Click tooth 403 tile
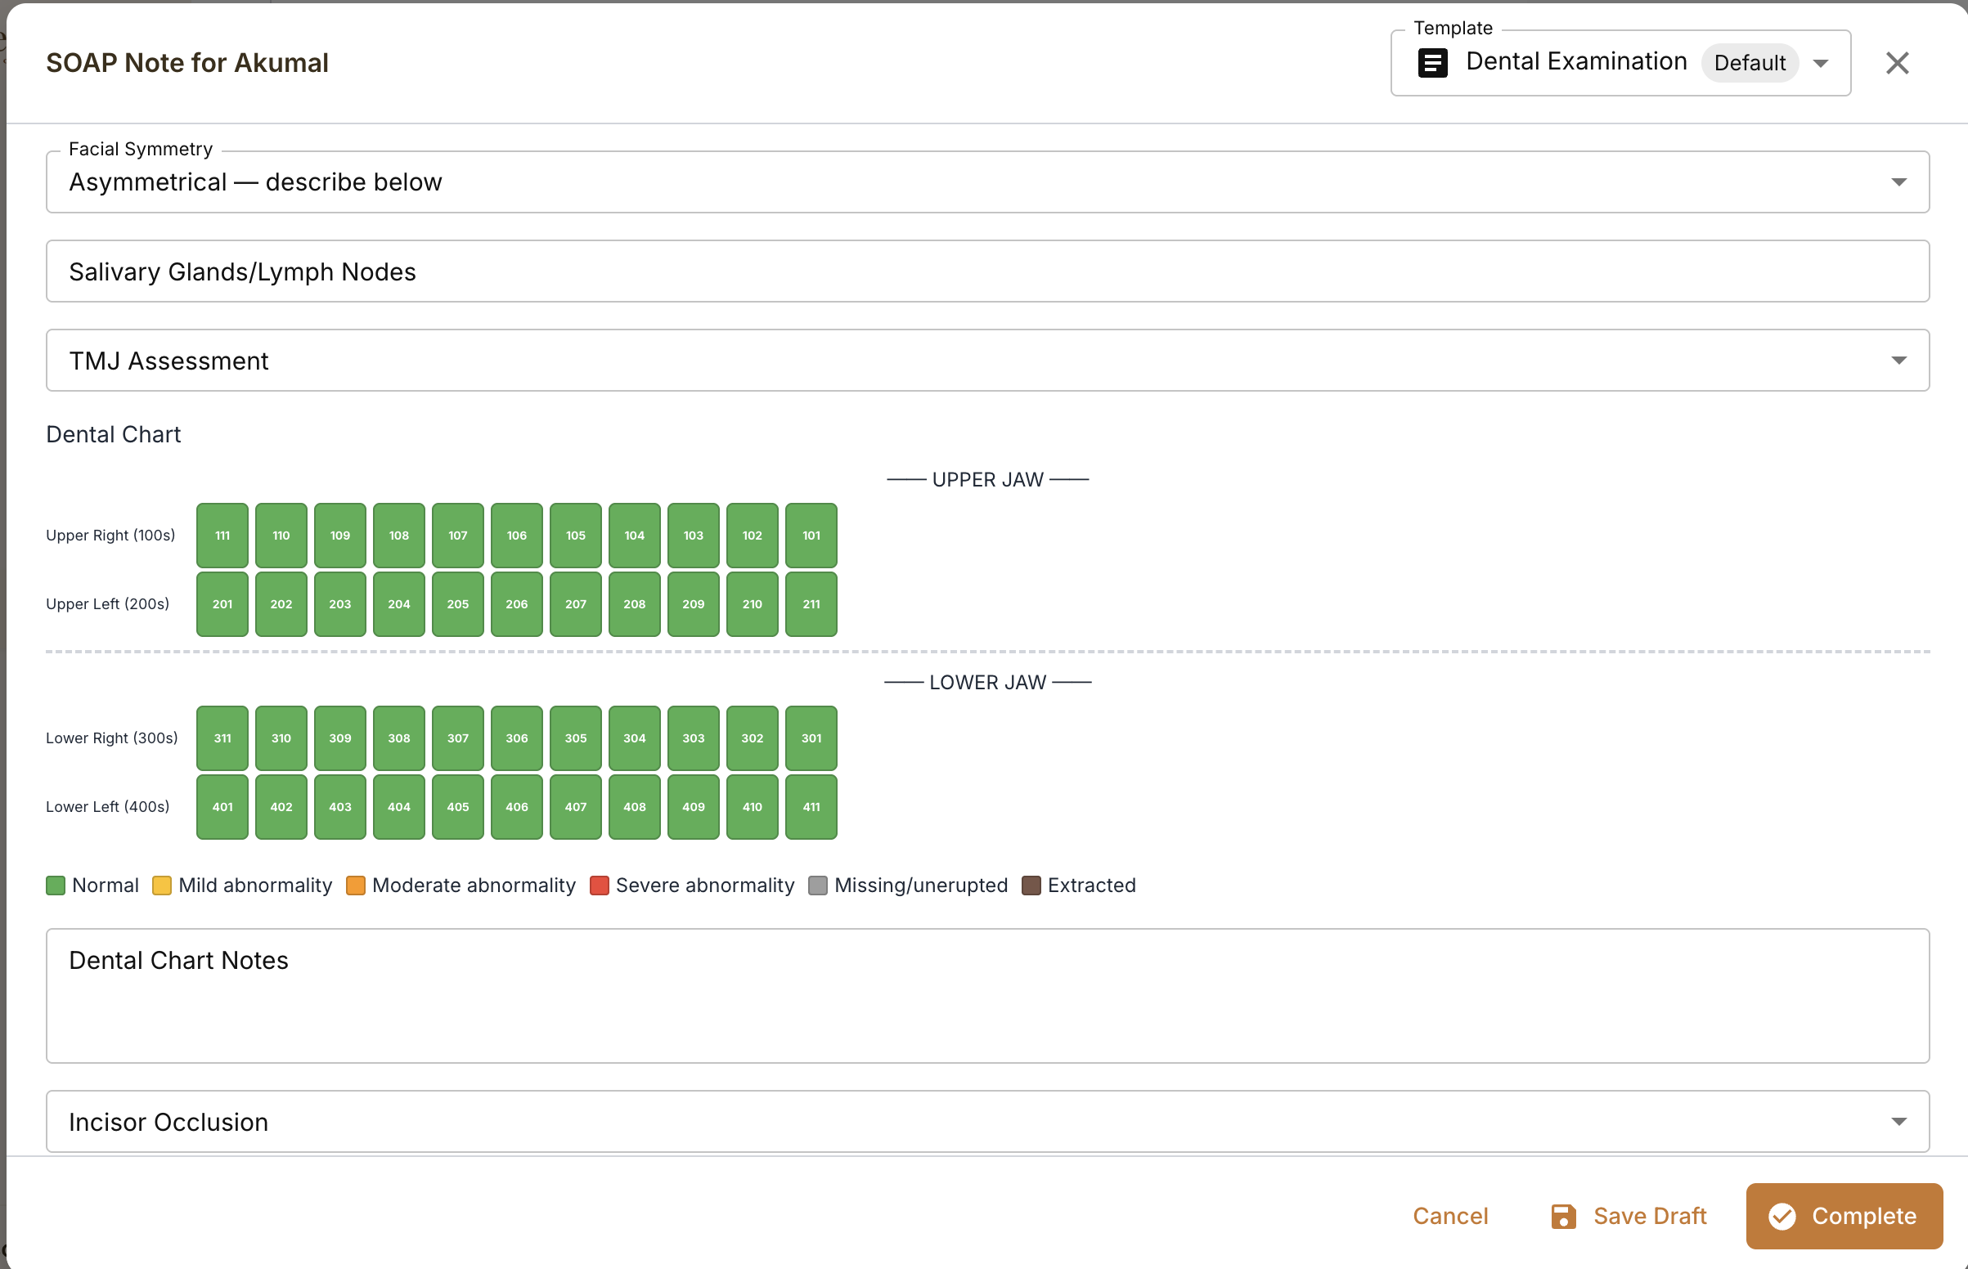Image resolution: width=1968 pixels, height=1269 pixels. pyautogui.click(x=340, y=807)
